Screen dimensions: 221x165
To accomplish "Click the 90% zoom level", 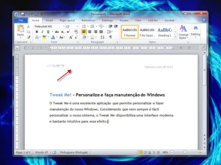I will click(x=165, y=152).
